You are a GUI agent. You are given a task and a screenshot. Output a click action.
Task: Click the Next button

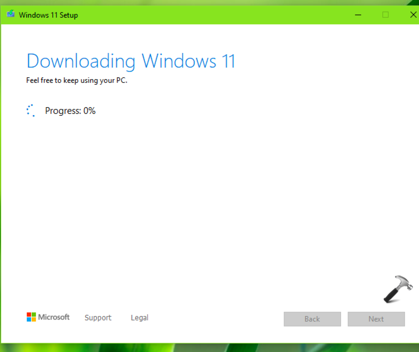point(376,319)
